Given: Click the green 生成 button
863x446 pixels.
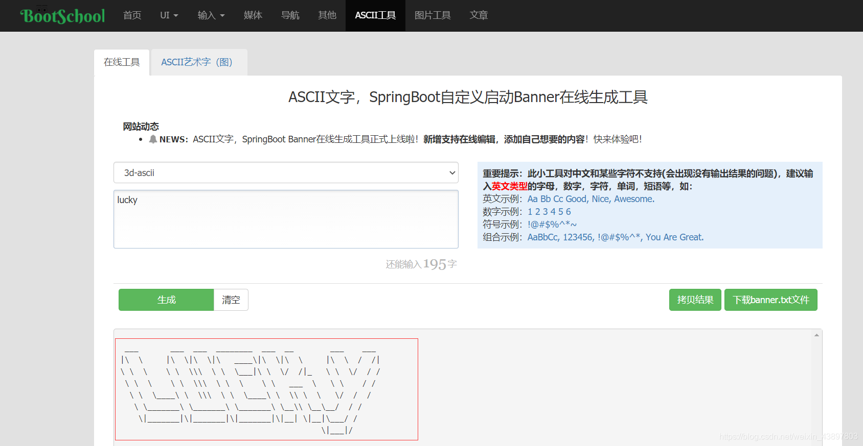Looking at the screenshot, I should 166,300.
